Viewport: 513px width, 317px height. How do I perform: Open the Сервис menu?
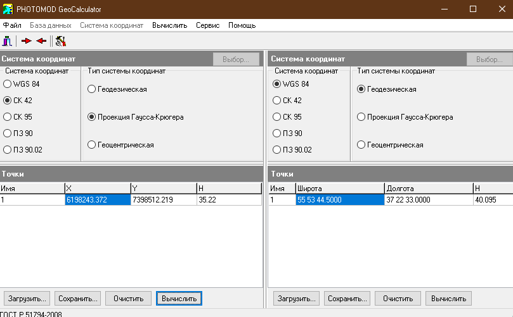click(x=208, y=25)
